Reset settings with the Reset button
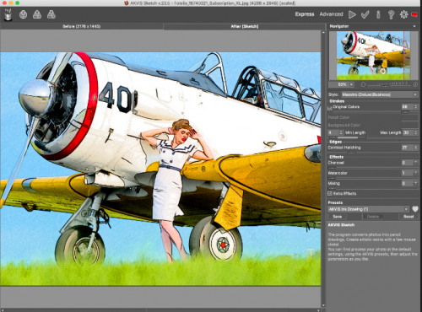The width and height of the screenshot is (422, 312). (408, 217)
